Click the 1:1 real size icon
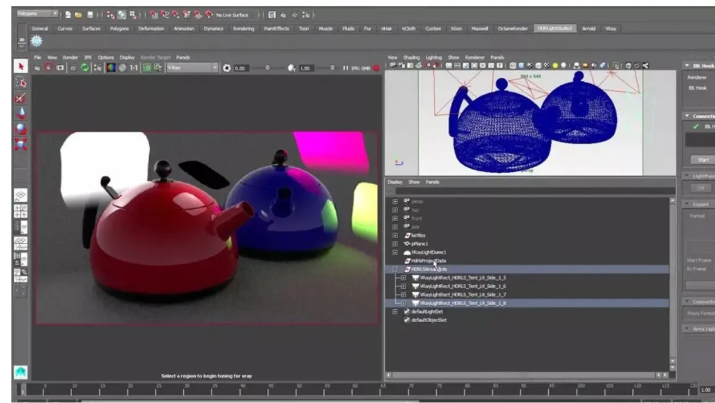 coord(134,67)
